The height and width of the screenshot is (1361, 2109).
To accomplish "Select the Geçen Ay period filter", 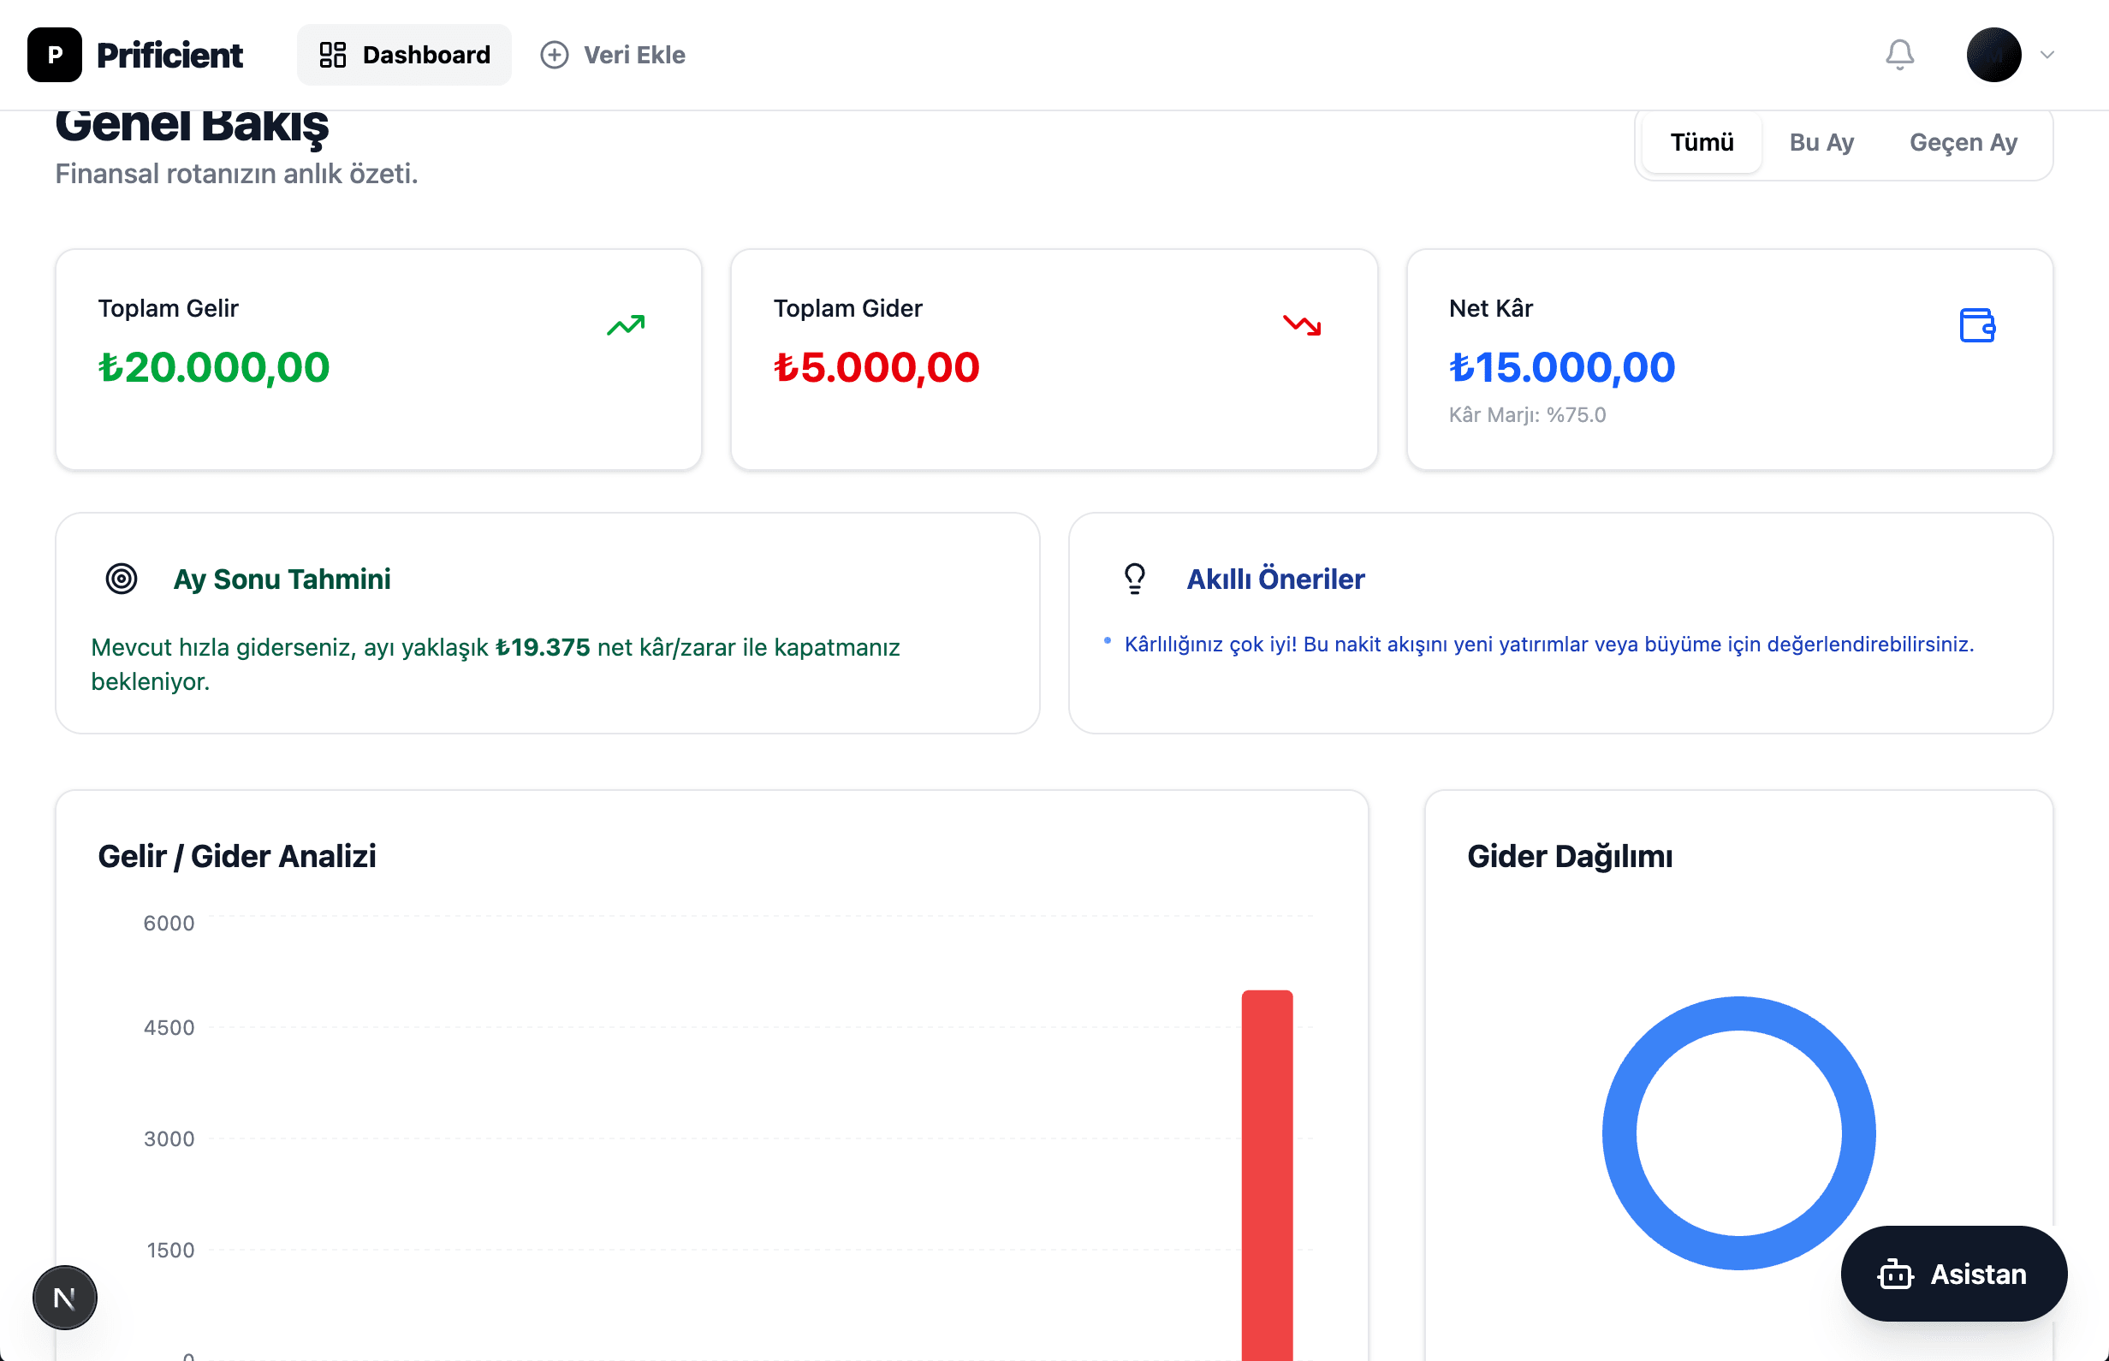I will coord(1963,142).
